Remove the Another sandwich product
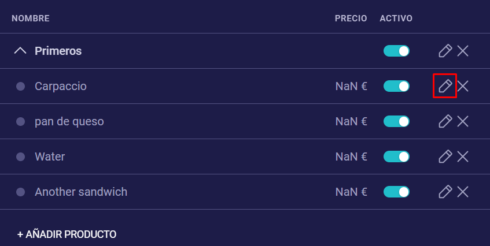Viewport: 490px width, 246px height. [x=463, y=192]
